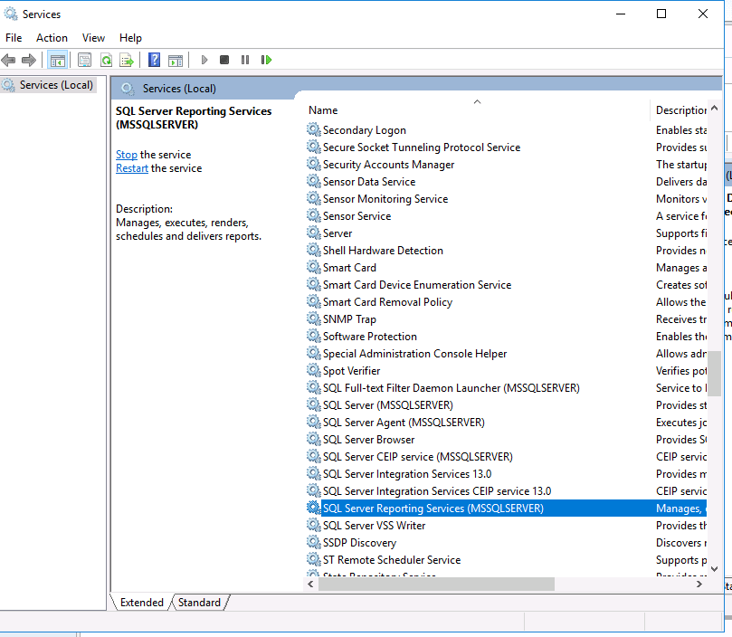Click the vertical scrollbar down arrow
732x637 pixels.
[x=715, y=568]
